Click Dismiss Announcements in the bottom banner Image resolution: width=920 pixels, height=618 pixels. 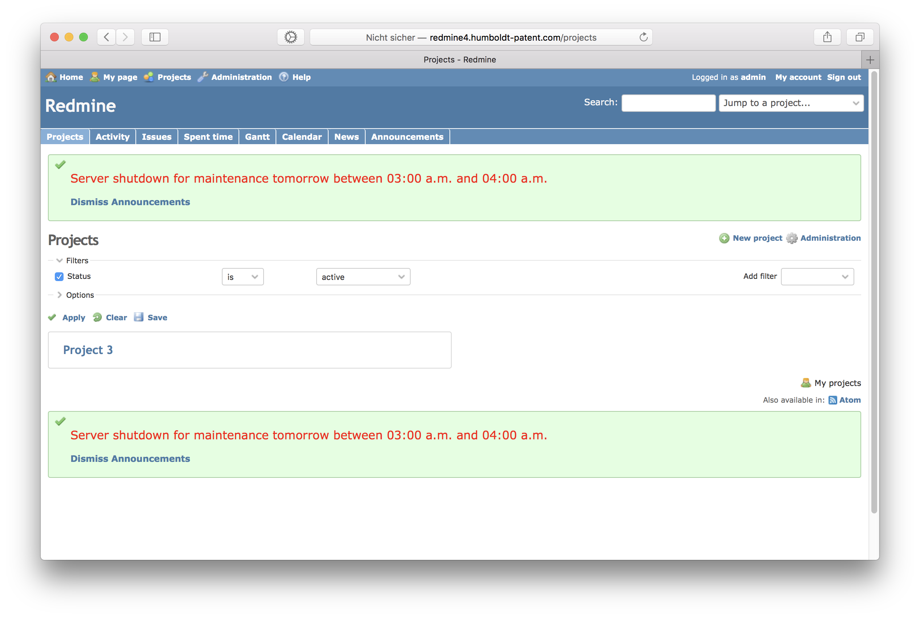pos(130,459)
